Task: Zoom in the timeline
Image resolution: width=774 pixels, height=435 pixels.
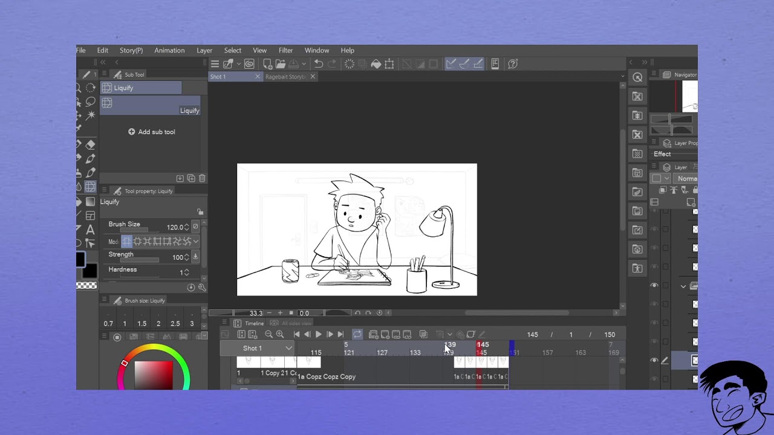Action: 279,334
